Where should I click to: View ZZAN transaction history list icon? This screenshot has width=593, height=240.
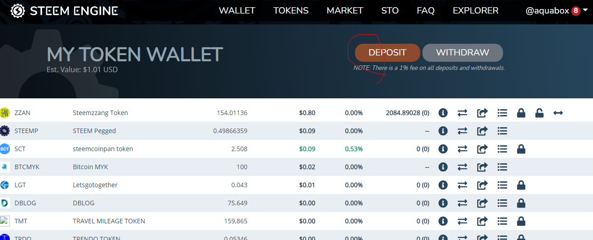[x=502, y=113]
